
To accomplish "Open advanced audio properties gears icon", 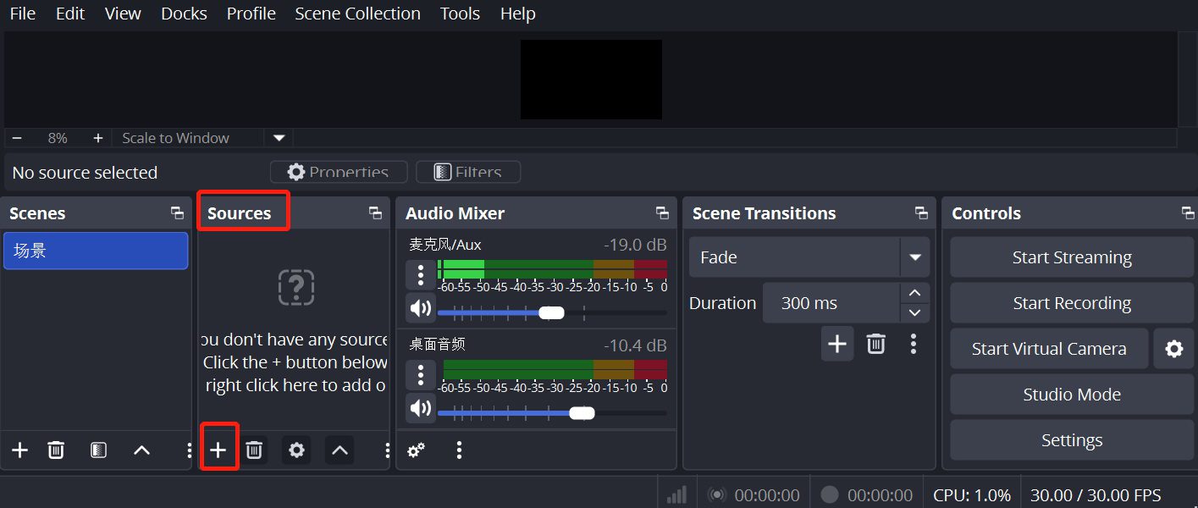I will pyautogui.click(x=416, y=450).
